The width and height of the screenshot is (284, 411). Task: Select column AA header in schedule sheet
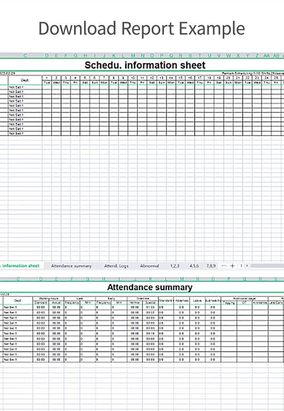click(x=266, y=55)
